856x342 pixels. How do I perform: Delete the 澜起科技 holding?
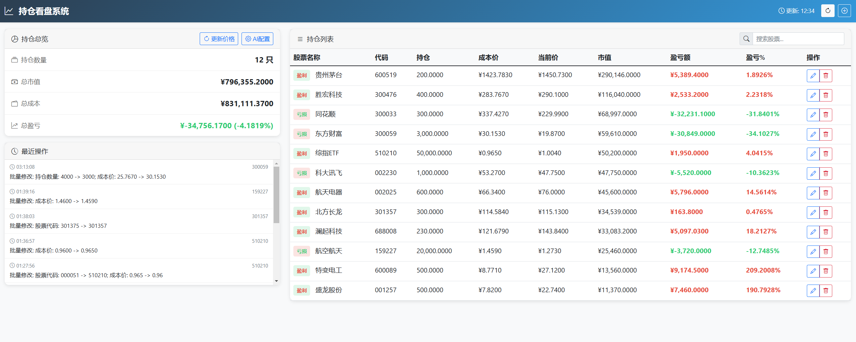(x=826, y=232)
